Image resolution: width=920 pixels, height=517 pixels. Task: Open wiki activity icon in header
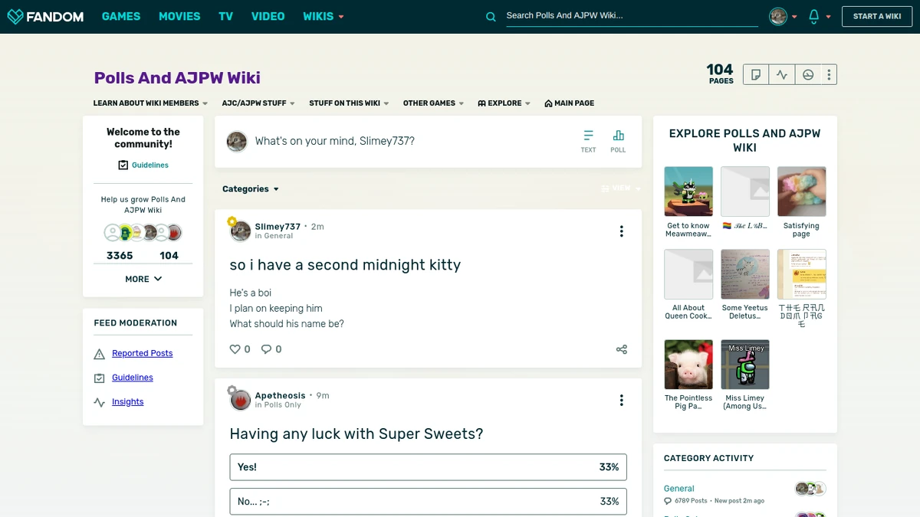[782, 74]
